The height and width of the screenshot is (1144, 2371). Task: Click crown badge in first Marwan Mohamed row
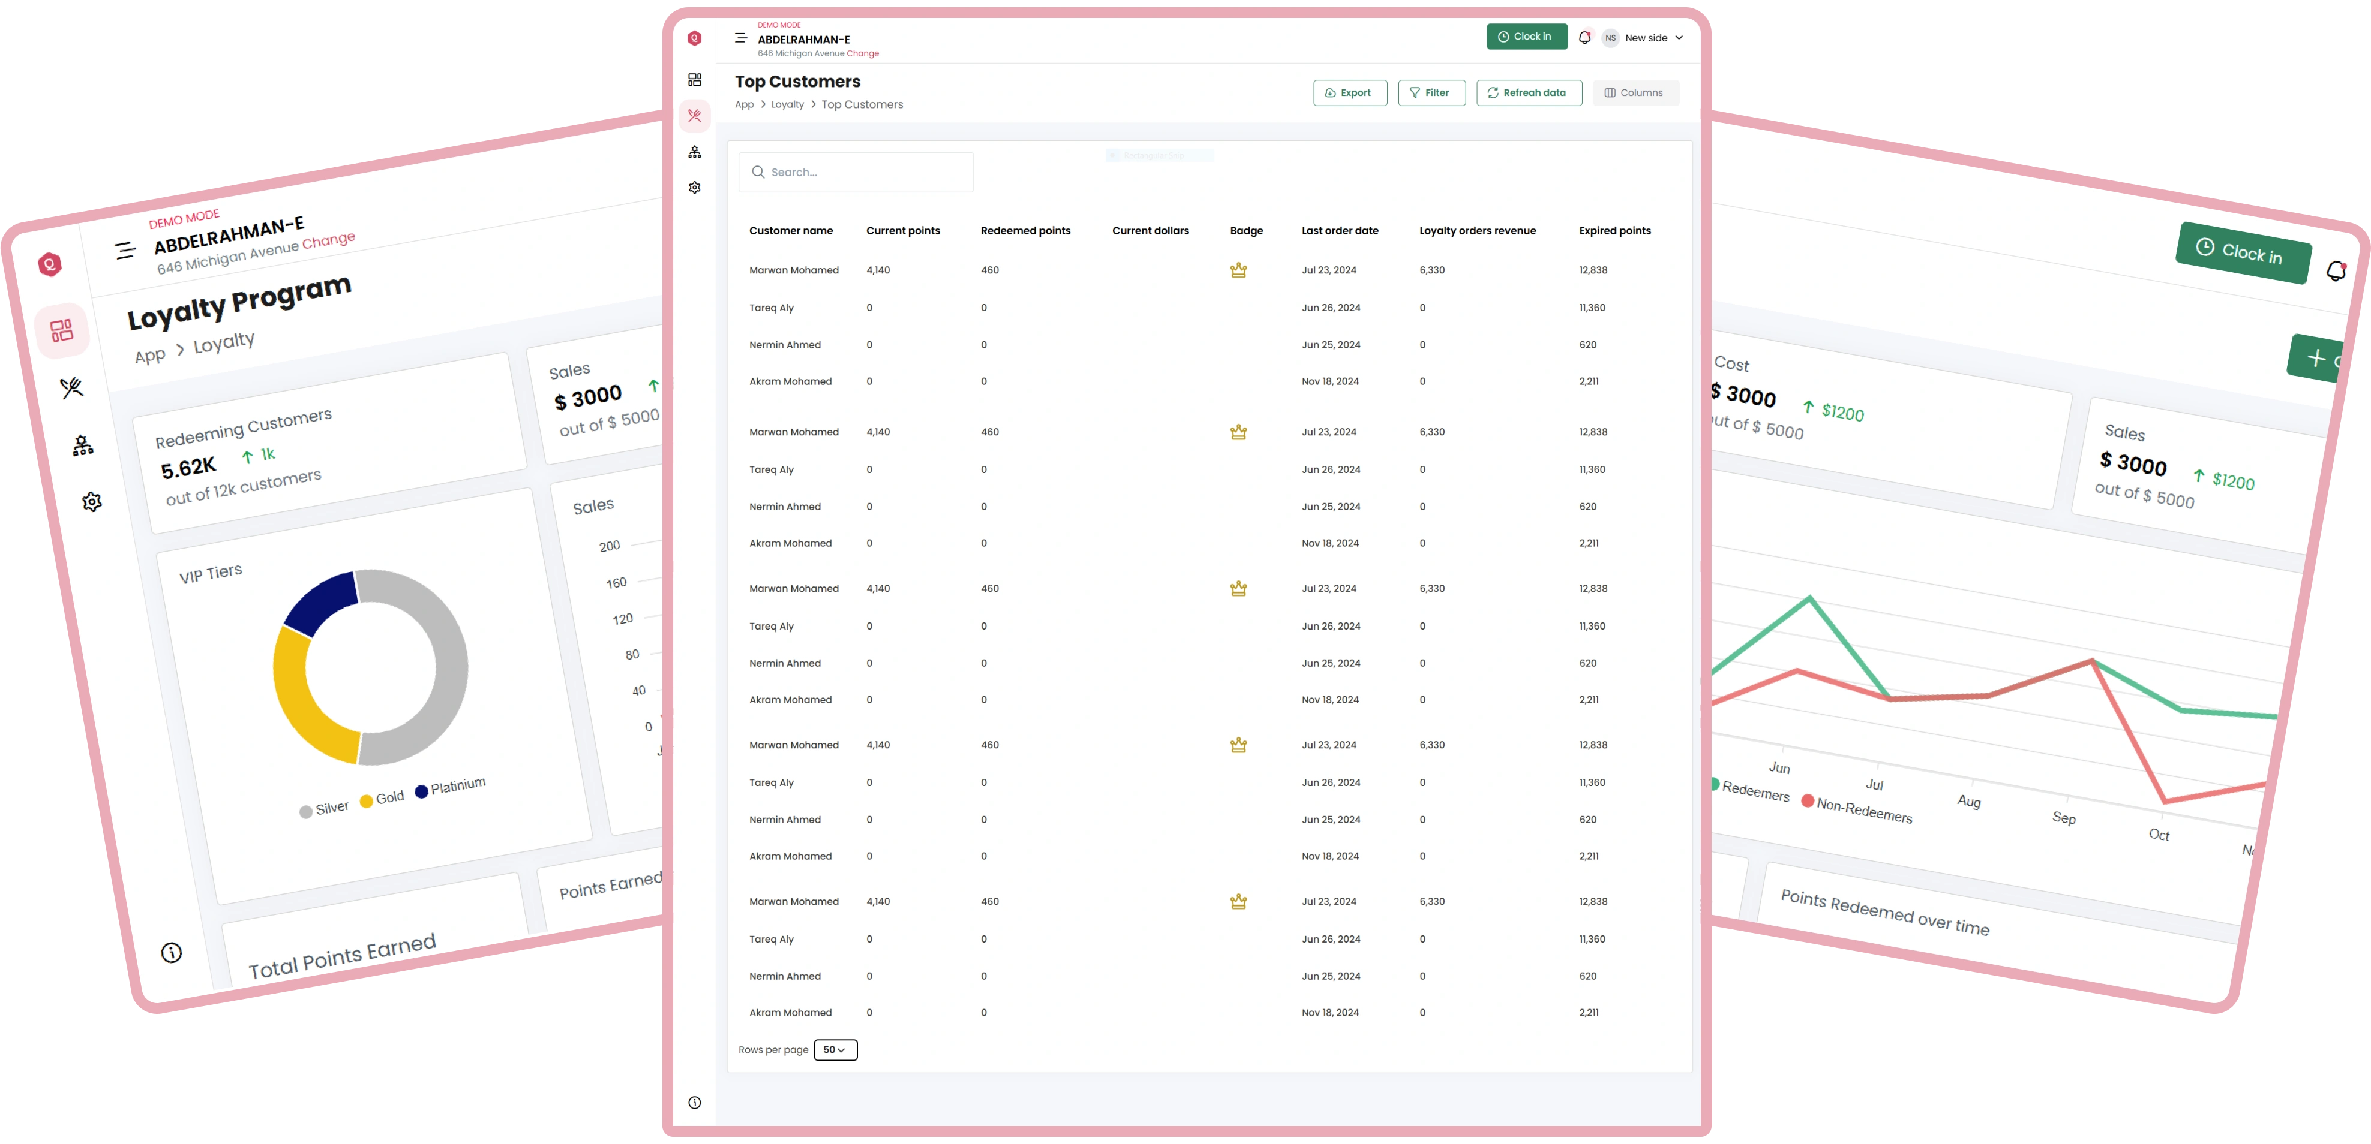click(1238, 270)
